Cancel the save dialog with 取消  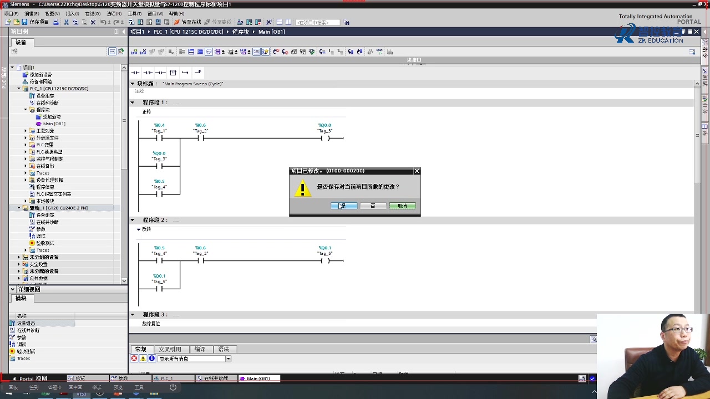402,206
